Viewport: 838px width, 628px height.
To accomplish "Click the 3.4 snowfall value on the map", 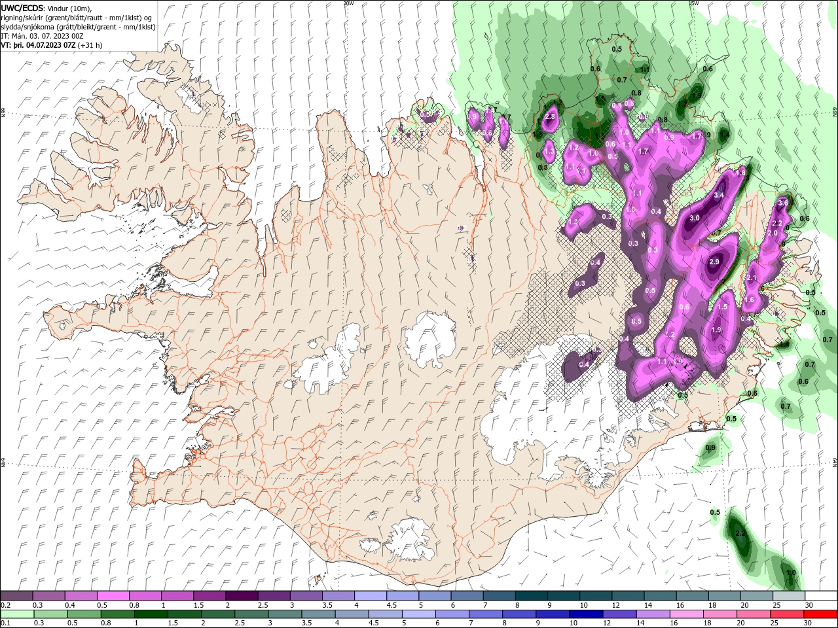I will point(719,195).
